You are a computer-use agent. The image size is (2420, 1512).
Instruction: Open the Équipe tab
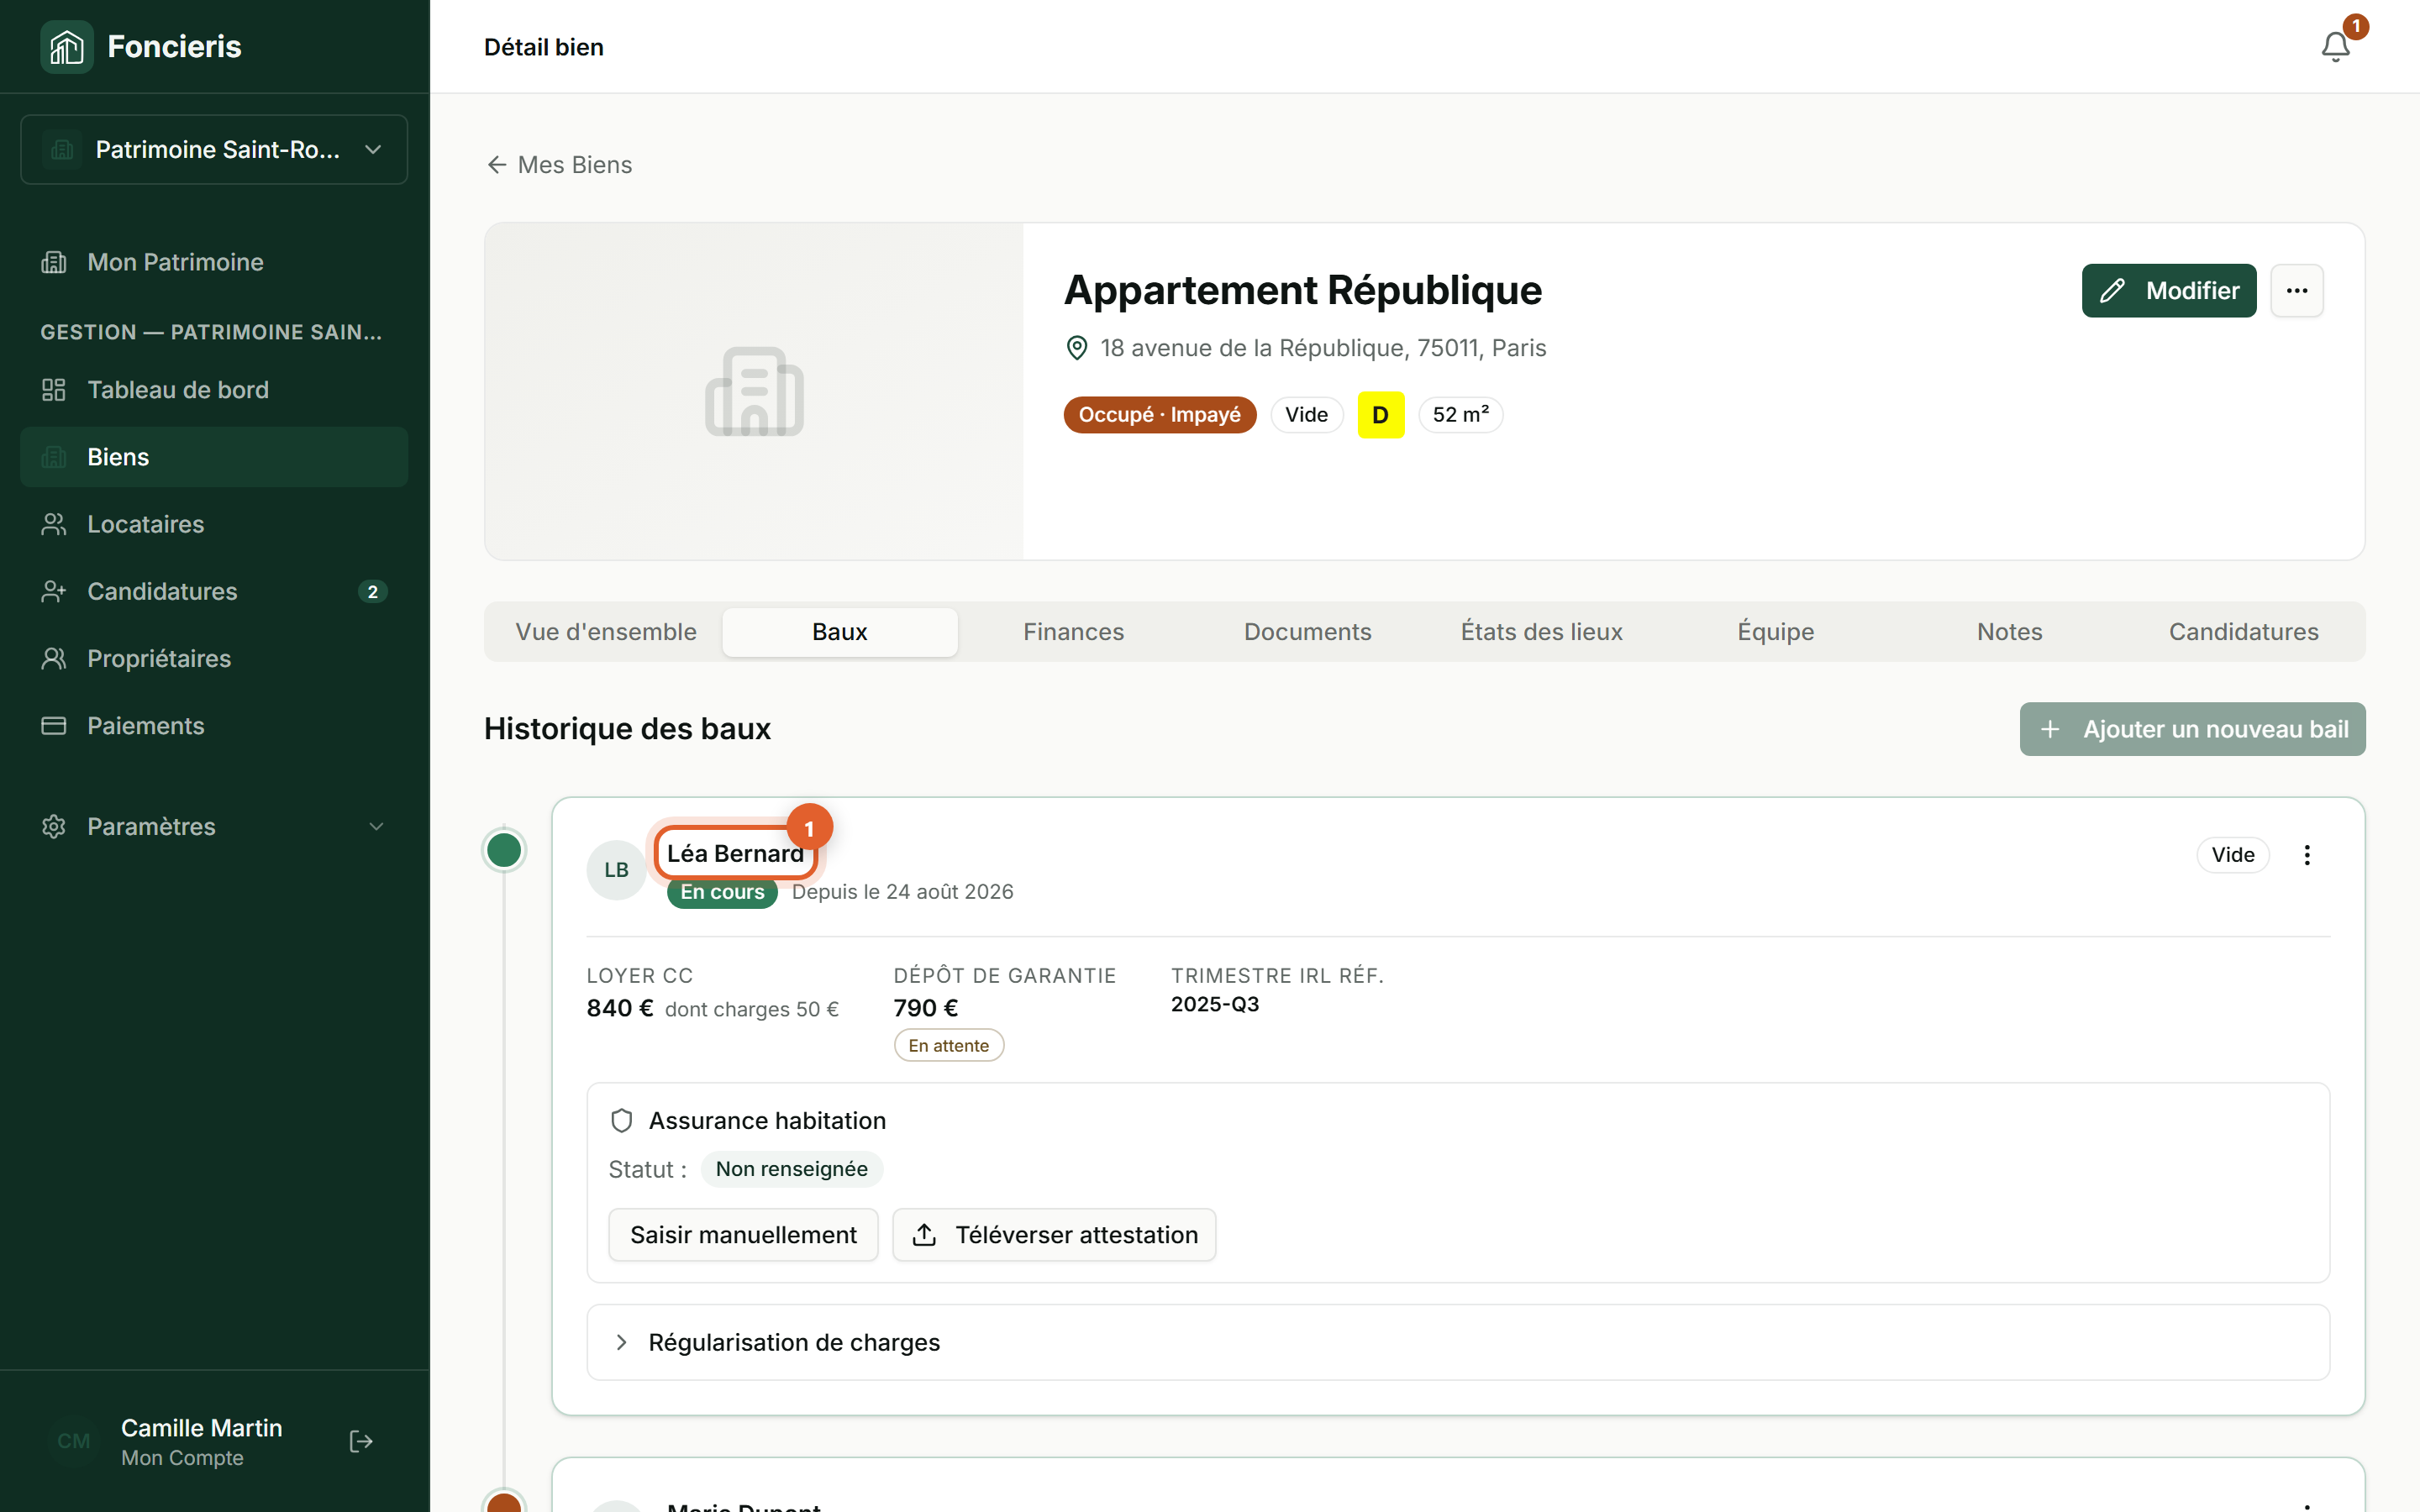click(1776, 631)
